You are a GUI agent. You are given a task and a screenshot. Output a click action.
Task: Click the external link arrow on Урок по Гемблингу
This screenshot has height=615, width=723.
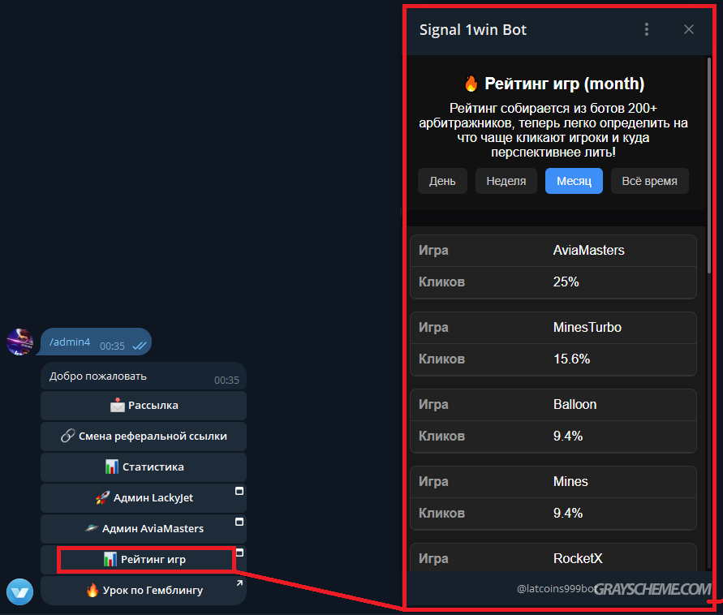[x=239, y=583]
